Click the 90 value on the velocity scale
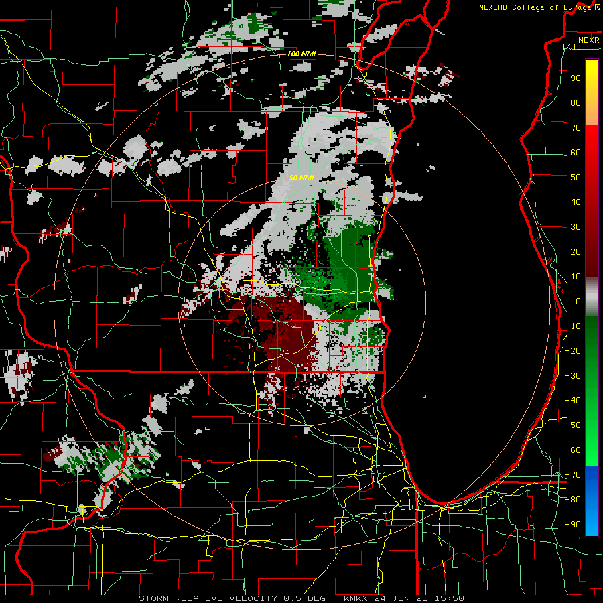 (576, 78)
